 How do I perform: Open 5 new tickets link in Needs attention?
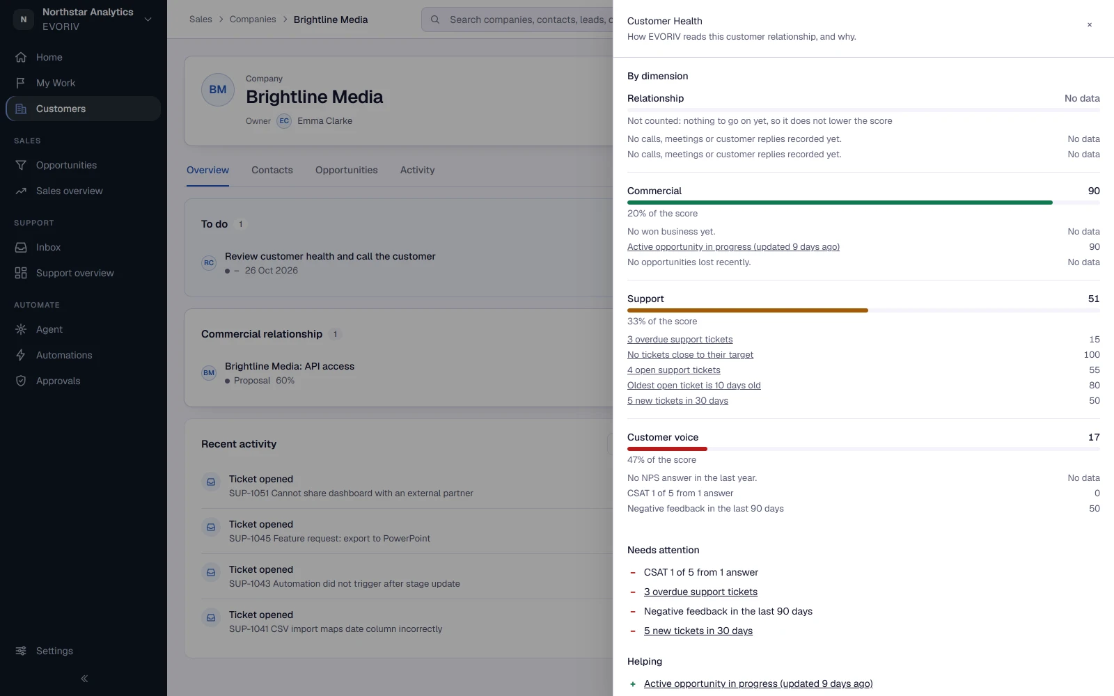pyautogui.click(x=698, y=631)
